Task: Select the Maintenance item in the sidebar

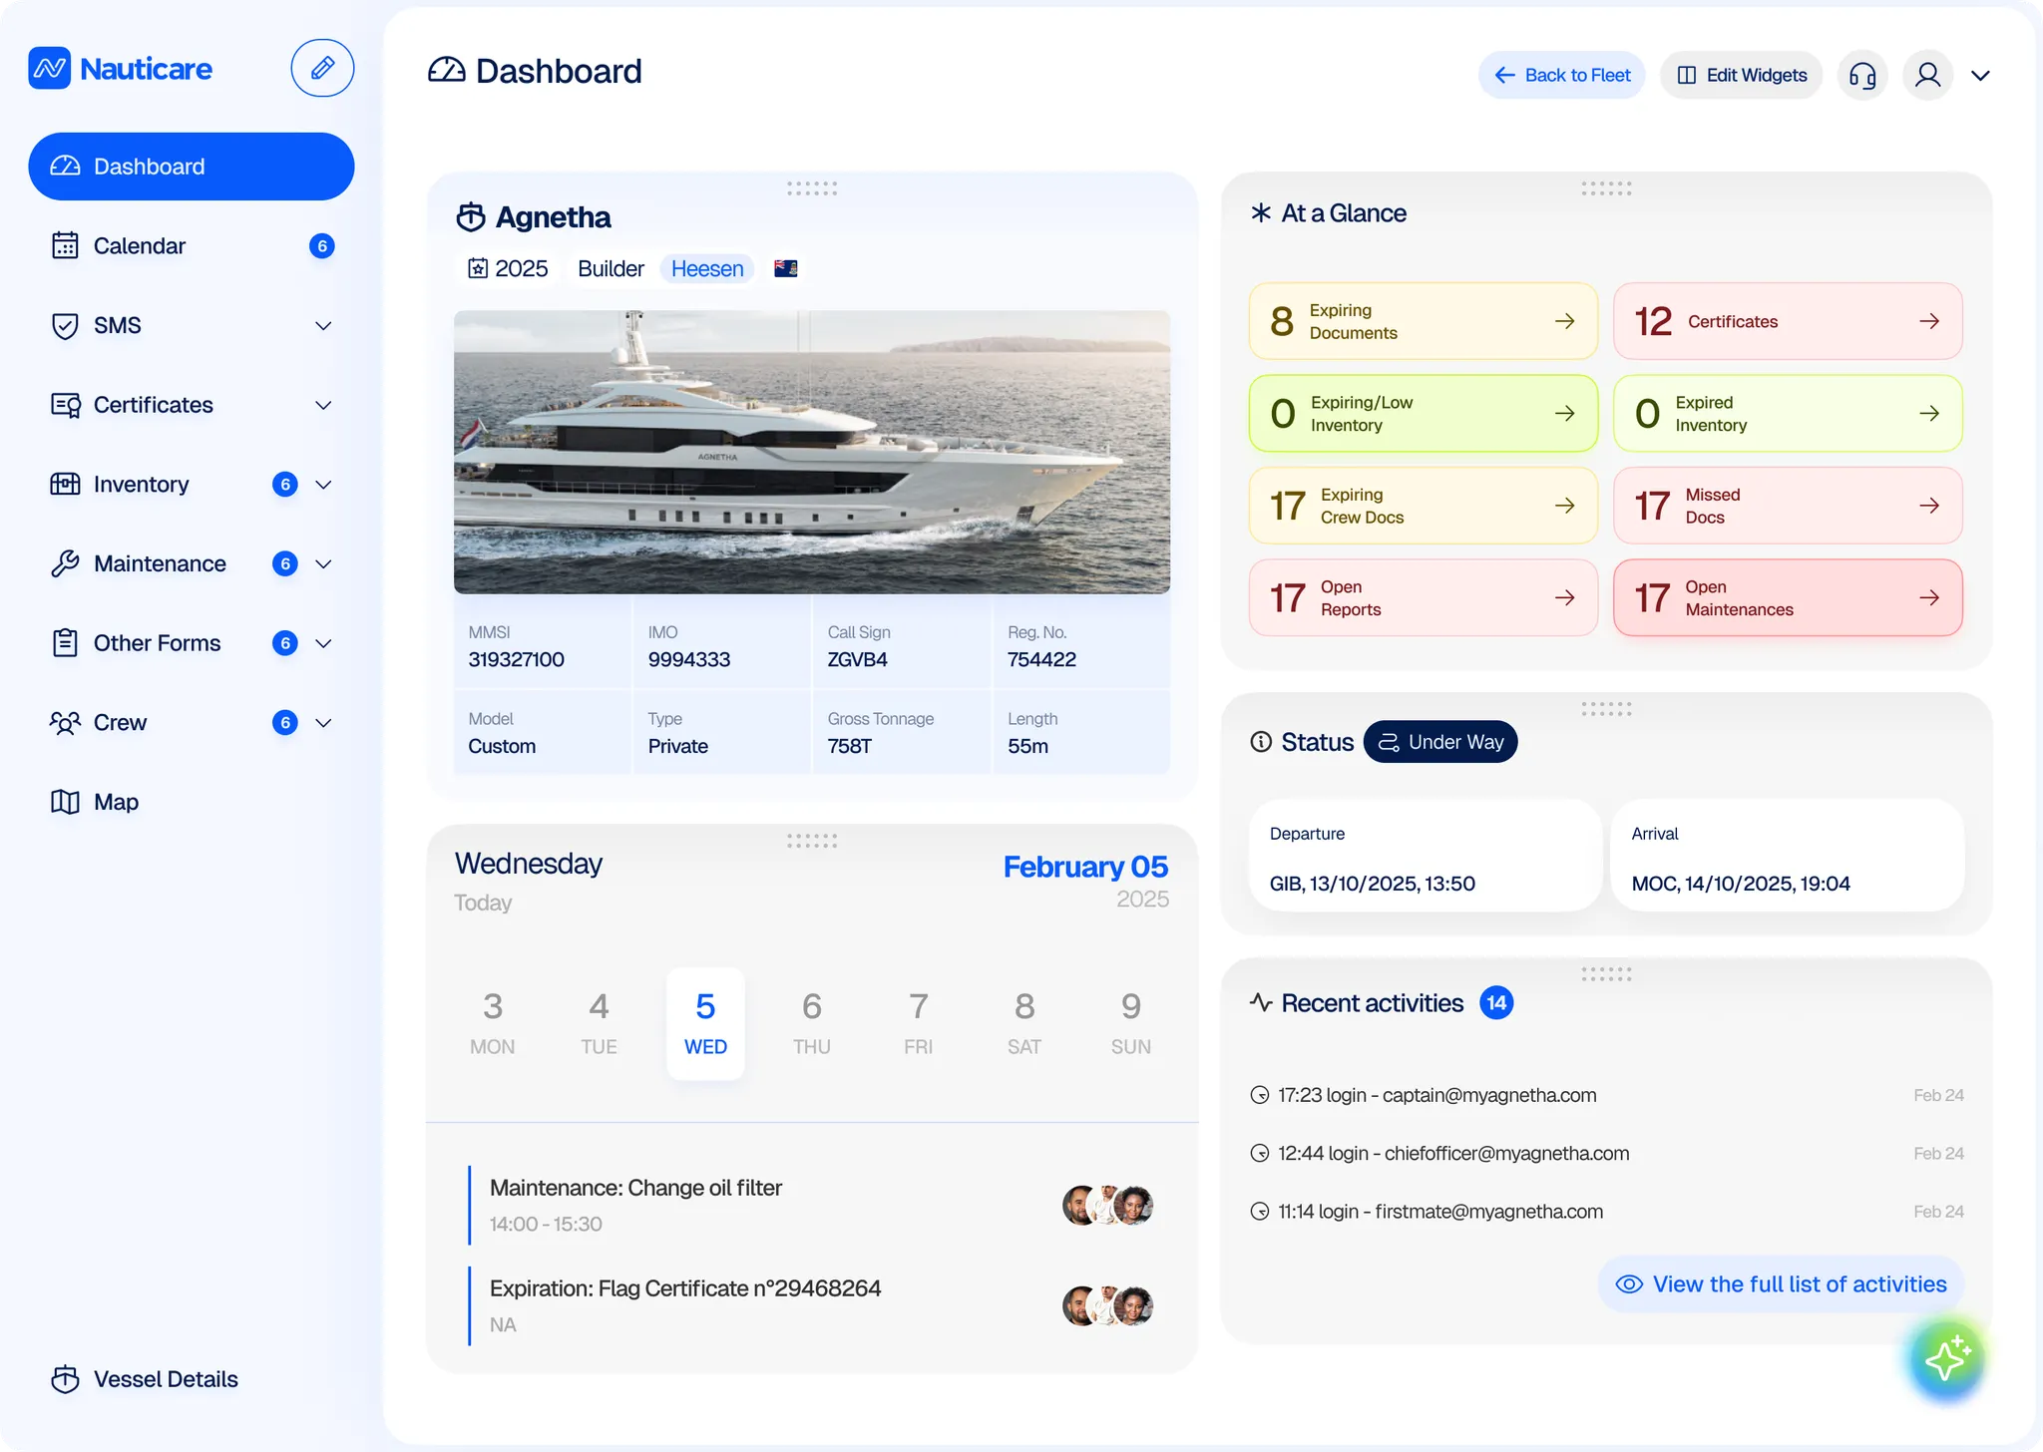Action: (160, 563)
